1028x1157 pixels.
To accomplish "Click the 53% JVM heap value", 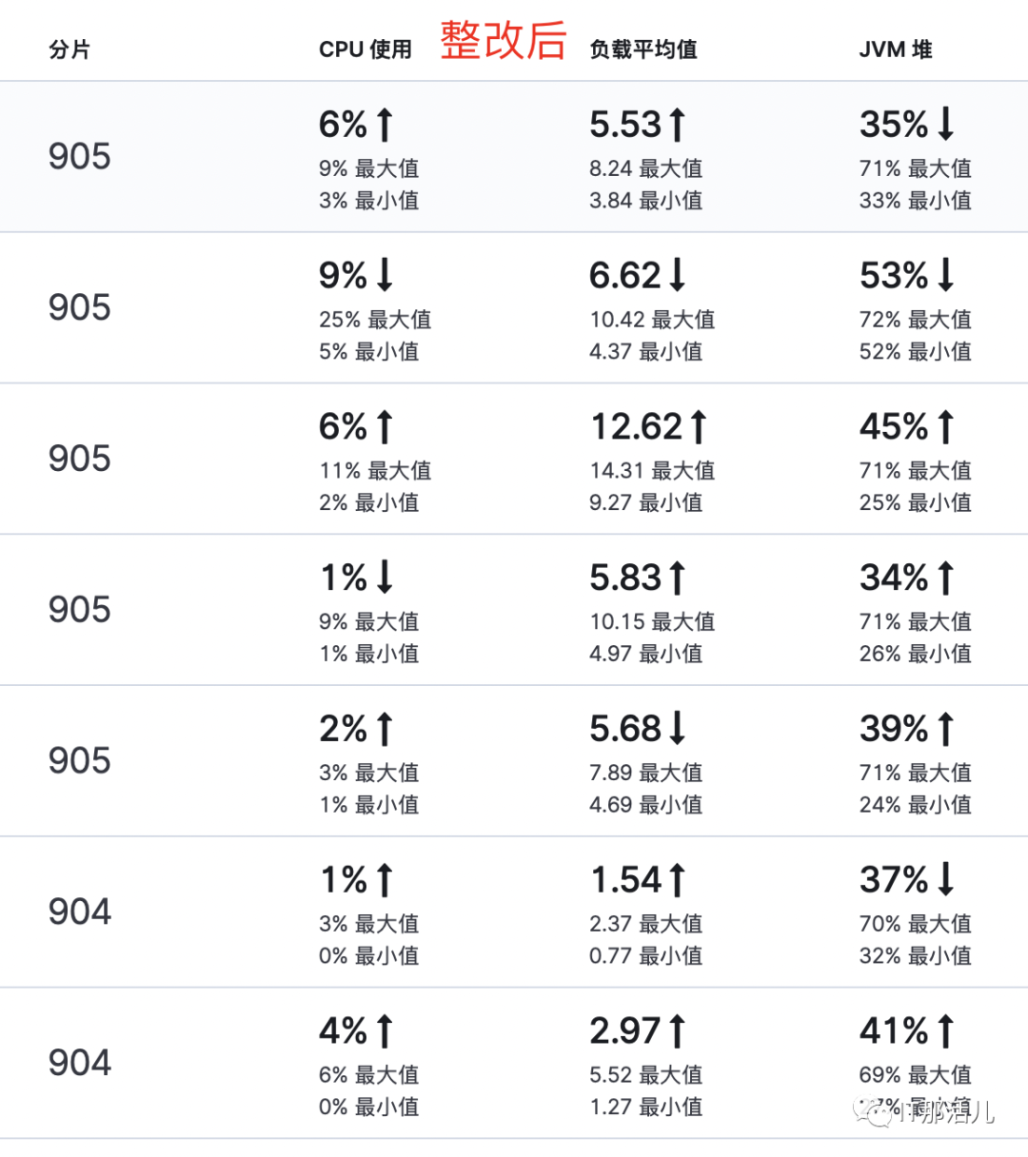I will click(x=894, y=275).
